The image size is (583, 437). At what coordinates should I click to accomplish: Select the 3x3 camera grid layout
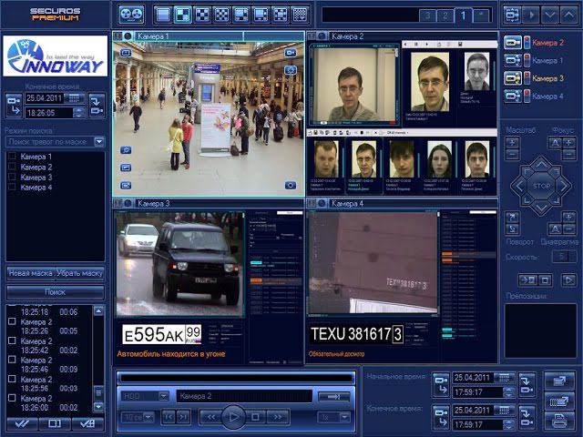coord(202,15)
